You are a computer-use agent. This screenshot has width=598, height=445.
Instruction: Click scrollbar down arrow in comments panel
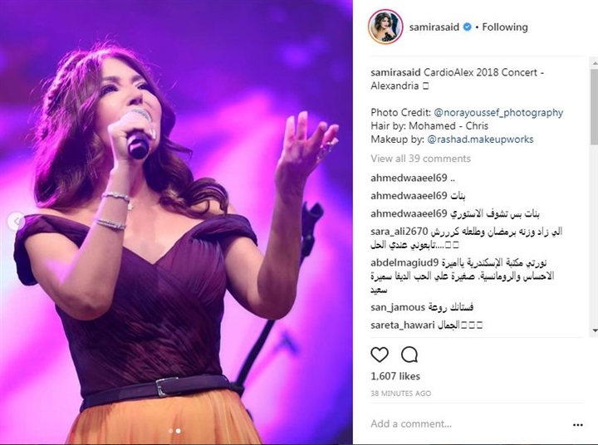594,330
